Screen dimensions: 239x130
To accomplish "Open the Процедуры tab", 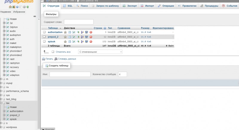I will pos(209,6).
